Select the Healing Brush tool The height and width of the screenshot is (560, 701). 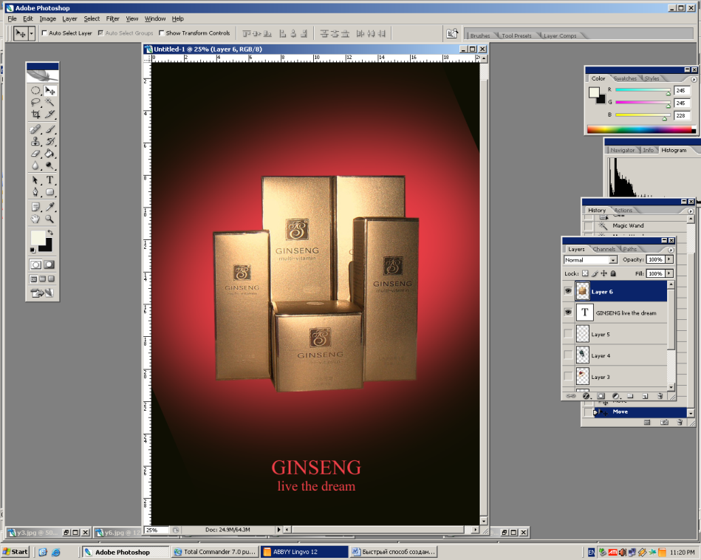click(35, 130)
